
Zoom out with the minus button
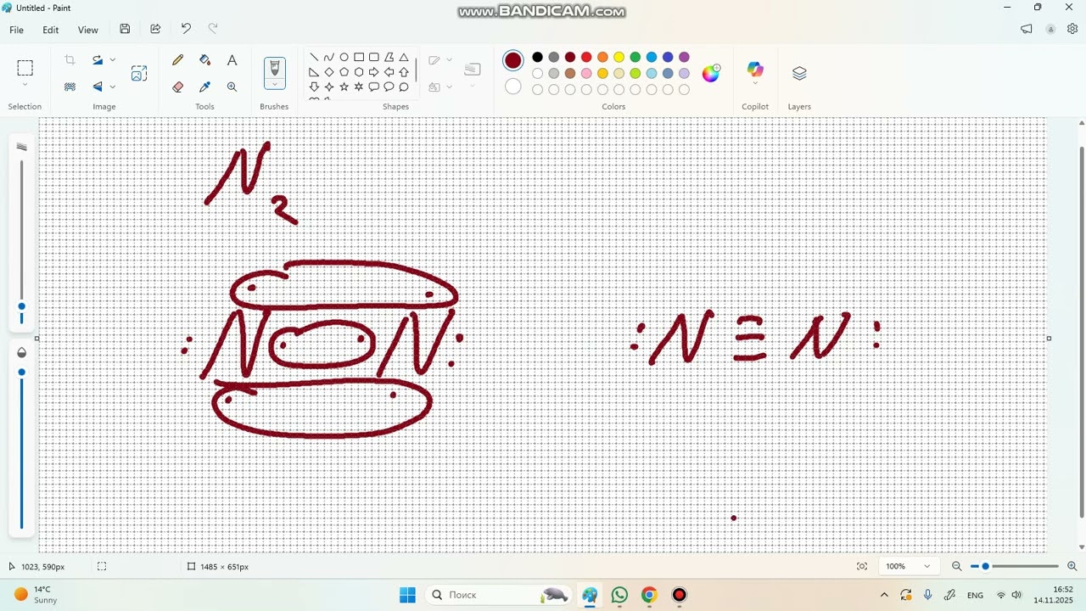click(957, 566)
